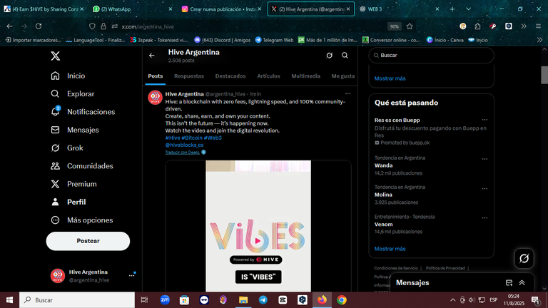The height and width of the screenshot is (308, 548).
Task: Open Telegram from the taskbar
Action: click(263, 300)
